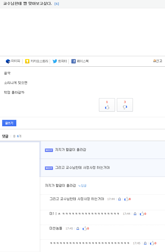Open the first BEST comment
Viewport: 165px width, 252px height.
coord(71,150)
